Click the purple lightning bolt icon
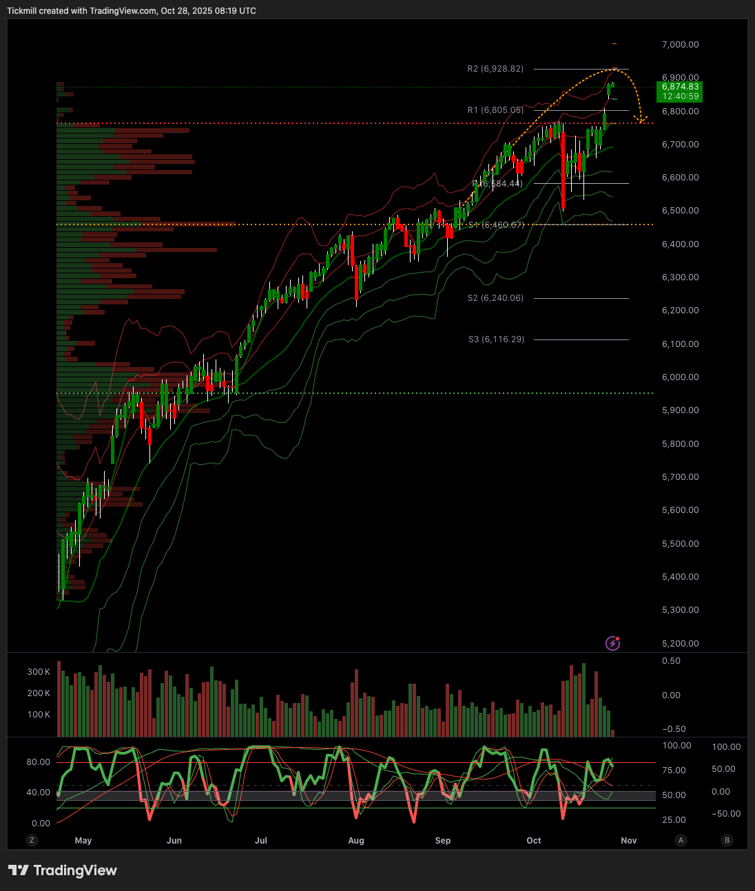755x891 pixels. click(x=612, y=643)
